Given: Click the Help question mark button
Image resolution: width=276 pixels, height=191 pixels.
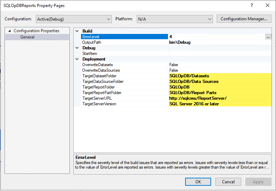Looking at the screenshot, I should pyautogui.click(x=251, y=6).
